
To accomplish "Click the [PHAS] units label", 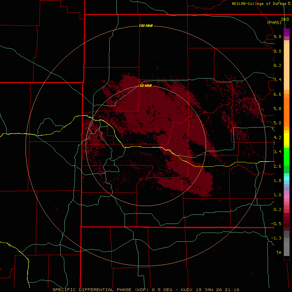I will [x=274, y=22].
